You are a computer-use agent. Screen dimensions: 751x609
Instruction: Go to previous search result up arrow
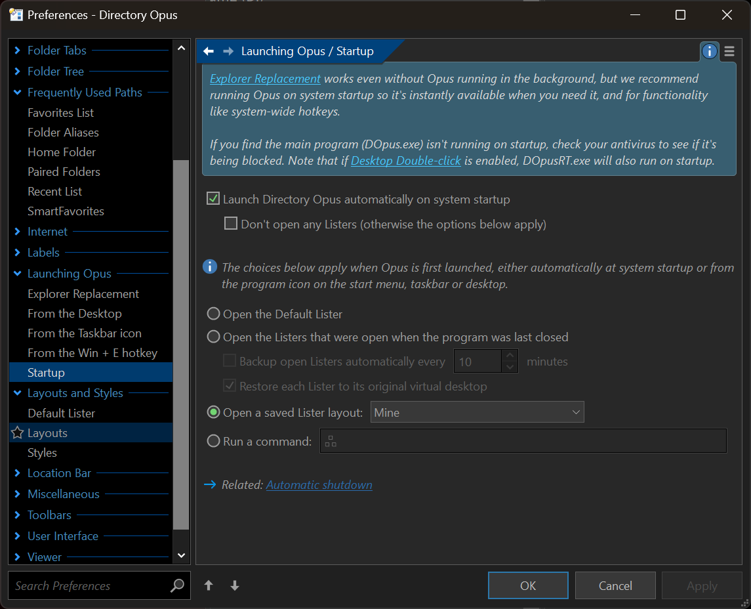[209, 585]
